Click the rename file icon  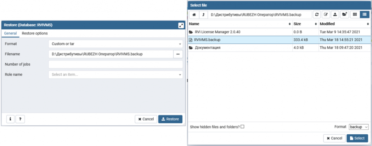click(x=326, y=14)
